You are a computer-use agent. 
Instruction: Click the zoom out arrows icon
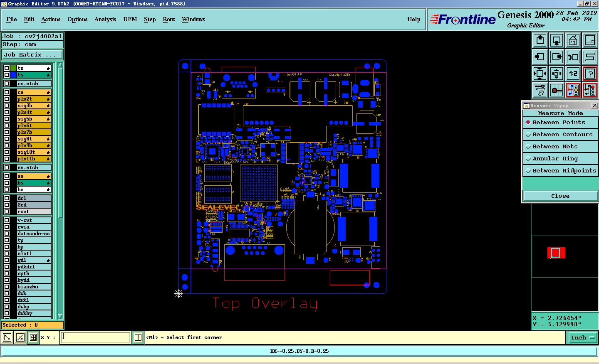click(557, 74)
